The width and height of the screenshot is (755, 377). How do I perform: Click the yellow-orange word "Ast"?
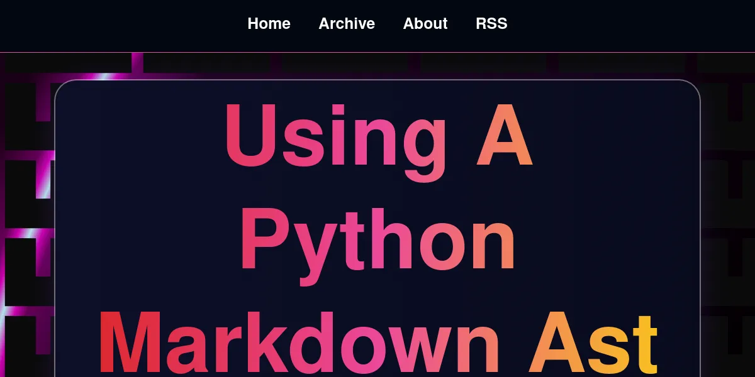coord(593,346)
